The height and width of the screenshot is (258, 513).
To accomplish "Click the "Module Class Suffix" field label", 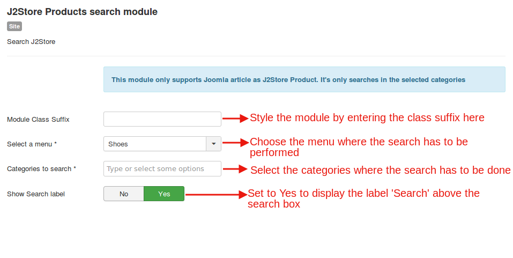I will click(38, 119).
